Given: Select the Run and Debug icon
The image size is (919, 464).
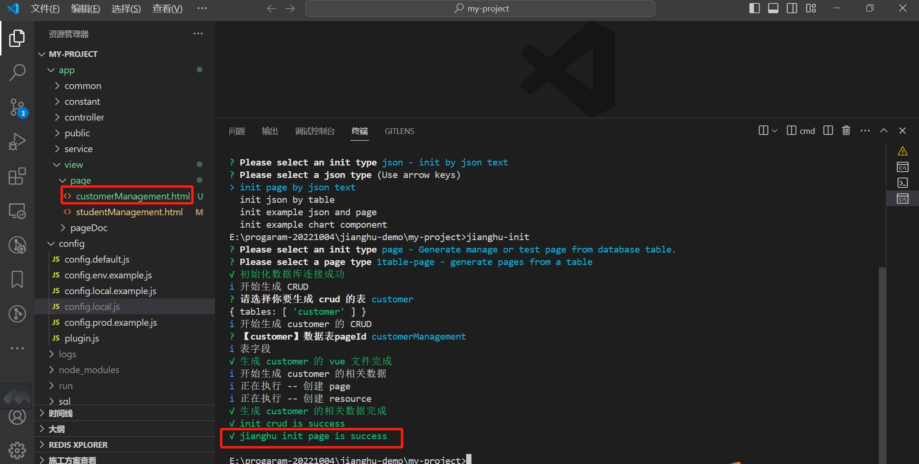Looking at the screenshot, I should coord(17,142).
